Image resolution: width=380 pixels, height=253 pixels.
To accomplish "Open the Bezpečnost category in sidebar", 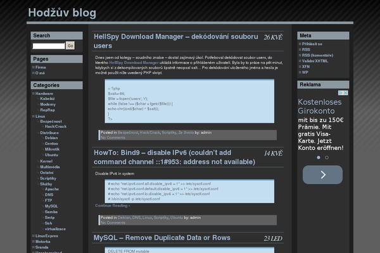I will pyautogui.click(x=51, y=121).
